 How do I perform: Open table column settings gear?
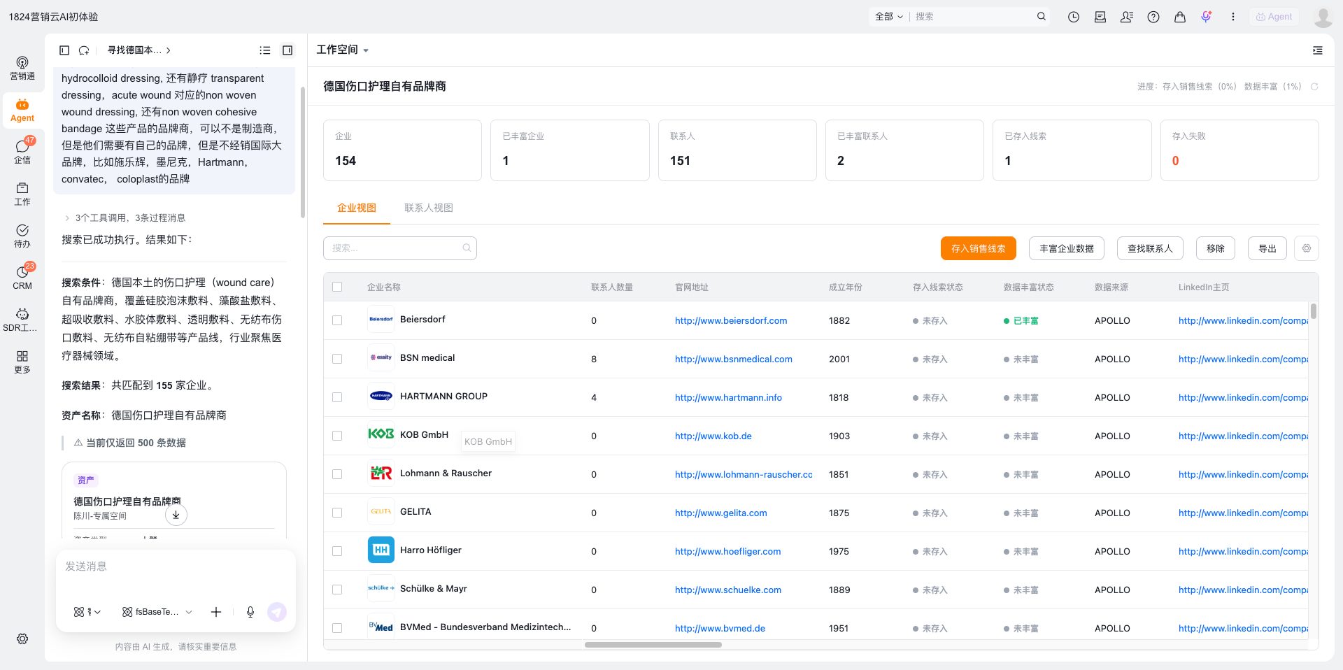[x=1307, y=248]
